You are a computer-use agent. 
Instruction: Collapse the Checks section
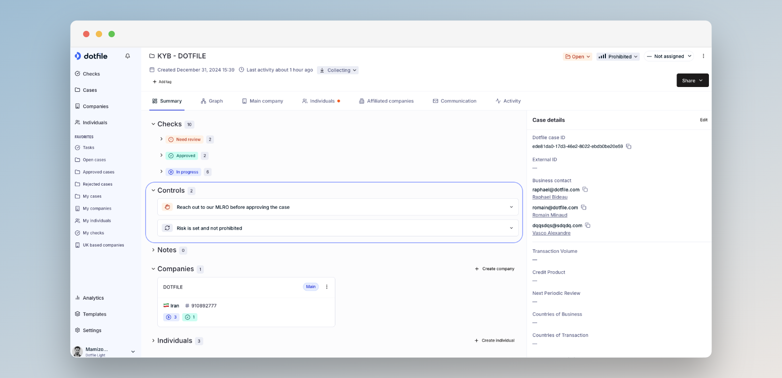(153, 124)
